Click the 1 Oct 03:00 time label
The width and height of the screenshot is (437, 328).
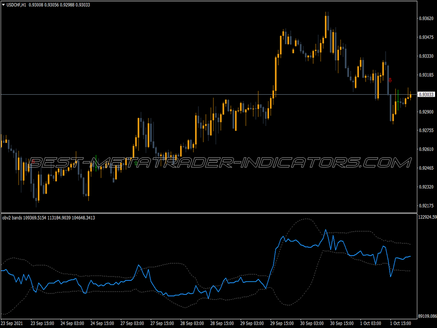pos(370,324)
